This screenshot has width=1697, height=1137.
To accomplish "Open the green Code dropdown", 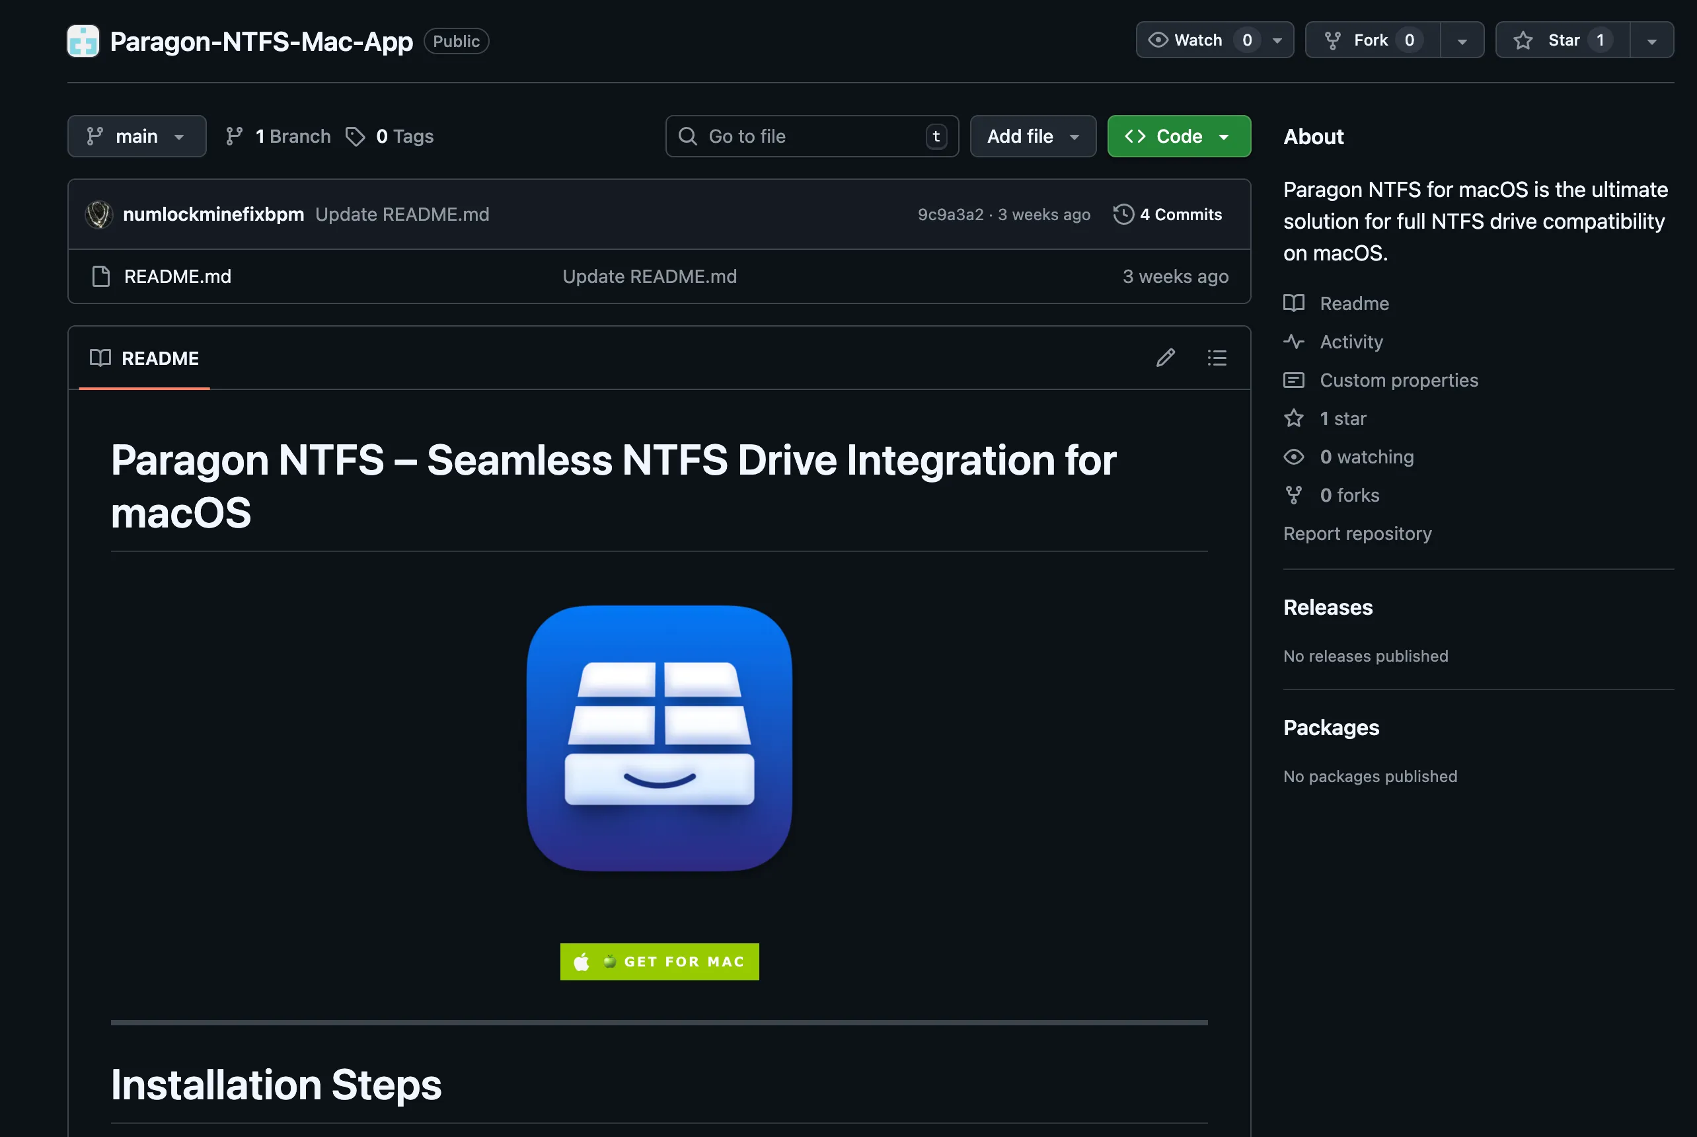I will [1178, 136].
